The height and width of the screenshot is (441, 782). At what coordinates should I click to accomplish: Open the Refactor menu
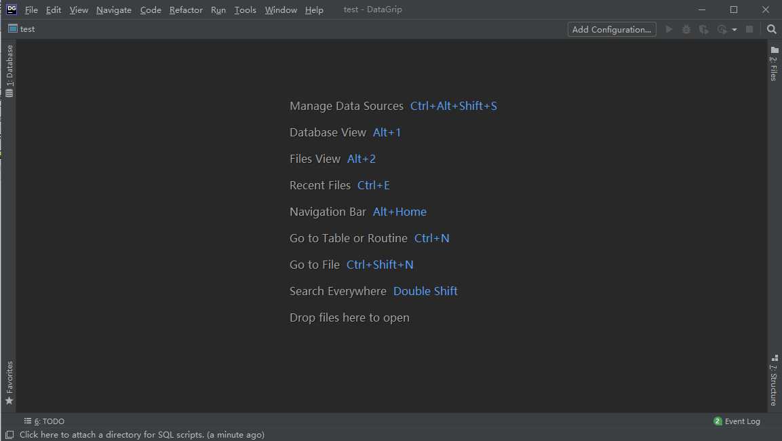point(186,10)
